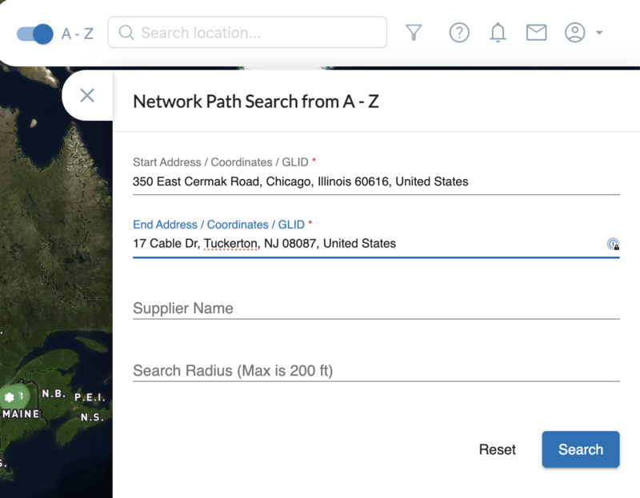Image resolution: width=640 pixels, height=498 pixels.
Task: Click the magnifier icon in search location bar
Action: [126, 33]
